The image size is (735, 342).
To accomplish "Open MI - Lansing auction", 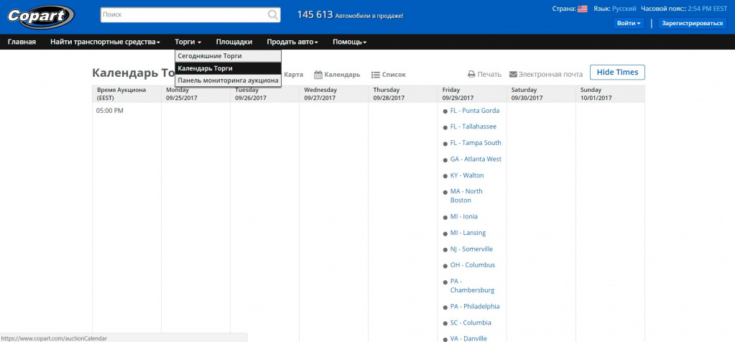I will click(x=468, y=233).
